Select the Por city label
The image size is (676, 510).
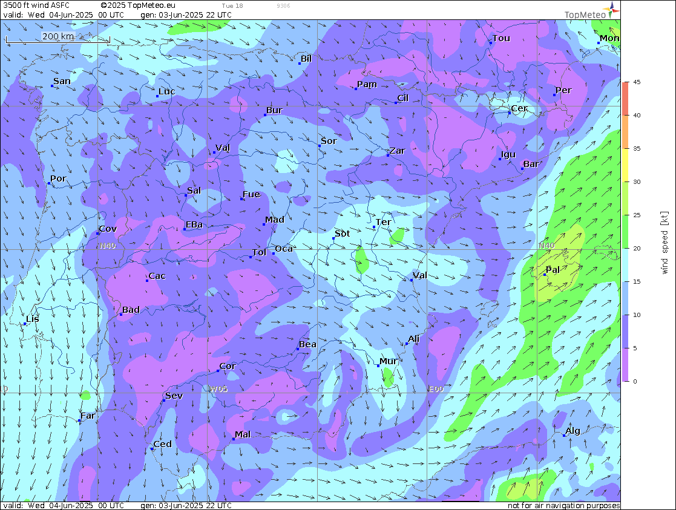coord(58,178)
